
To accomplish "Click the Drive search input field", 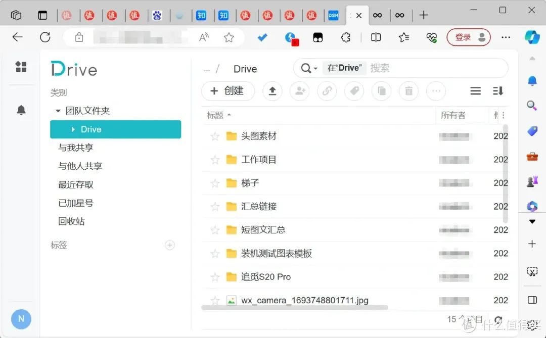I will coord(435,68).
